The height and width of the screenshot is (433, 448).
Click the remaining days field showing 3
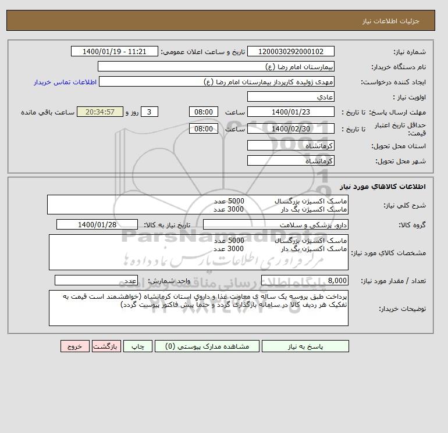(x=150, y=112)
